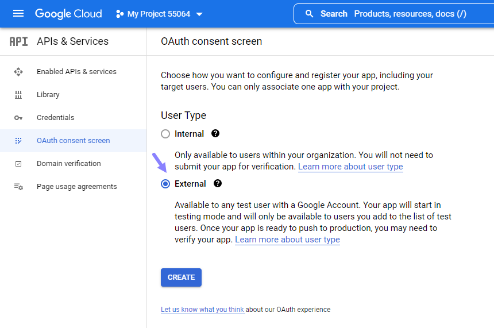Open the OAuth consent screen menu item
The image size is (494, 328).
pyautogui.click(x=73, y=141)
